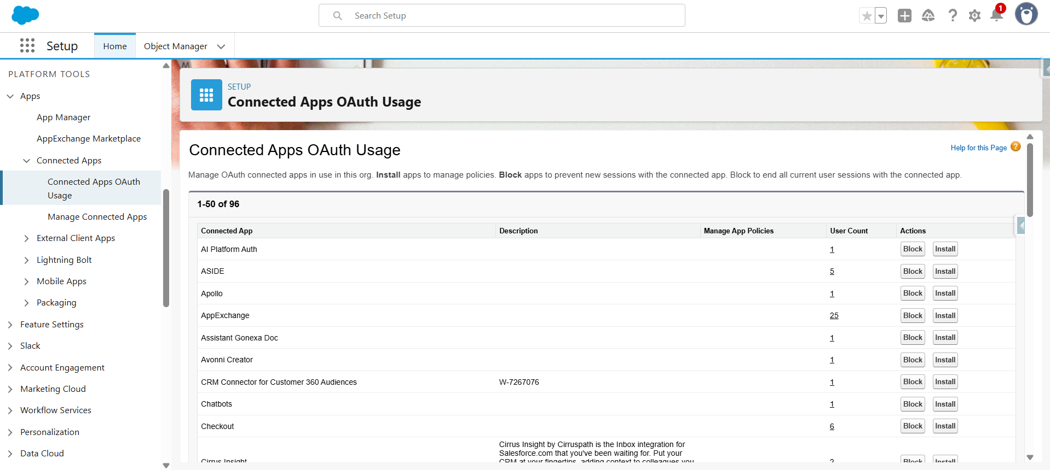Expand Feature Settings section
Image resolution: width=1050 pixels, height=470 pixels.
[x=10, y=325]
